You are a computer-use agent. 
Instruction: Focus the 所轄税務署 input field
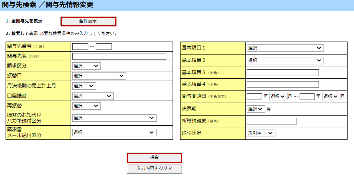271,121
